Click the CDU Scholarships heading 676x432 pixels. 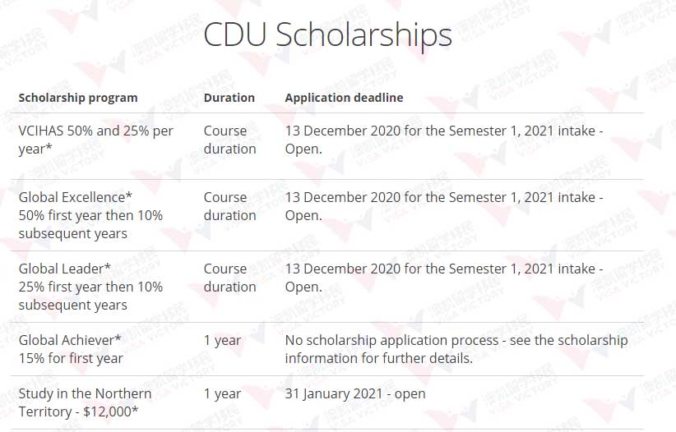(x=327, y=34)
